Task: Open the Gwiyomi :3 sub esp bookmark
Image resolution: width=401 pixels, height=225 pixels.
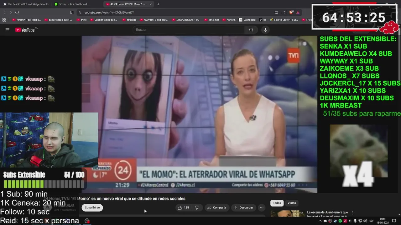Action: pos(154,20)
